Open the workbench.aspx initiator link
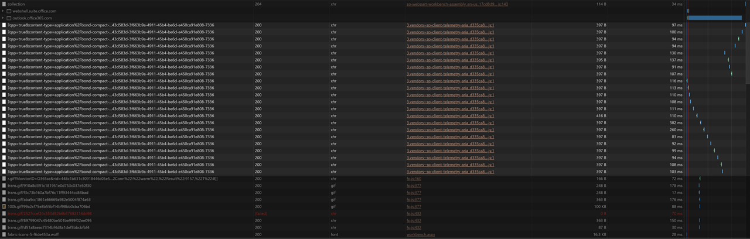750x239 pixels. (x=421, y=234)
